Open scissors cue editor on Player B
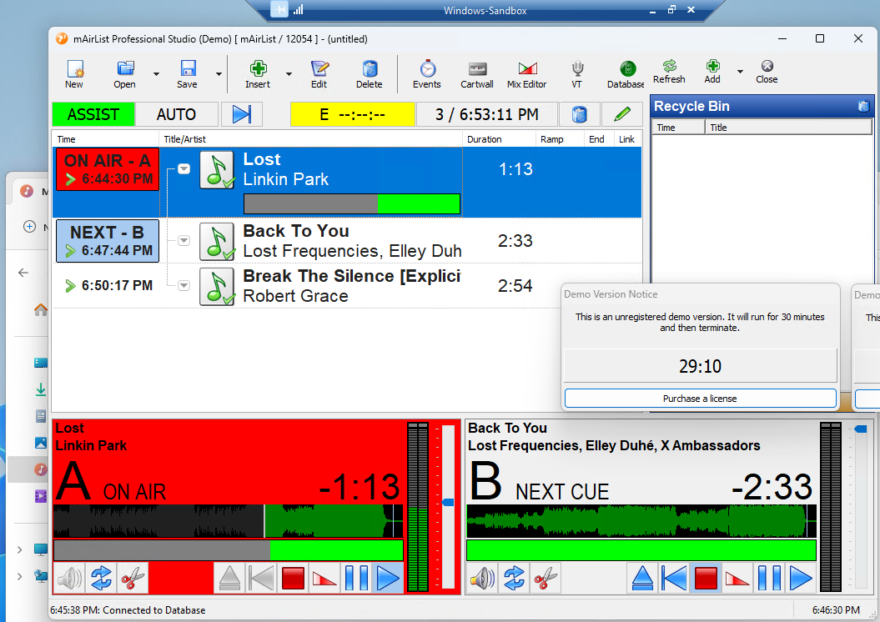 (x=546, y=578)
